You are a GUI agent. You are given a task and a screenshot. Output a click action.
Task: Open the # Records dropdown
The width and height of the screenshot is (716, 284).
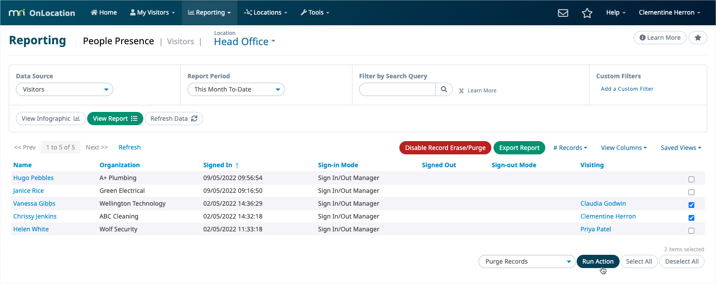pyautogui.click(x=570, y=148)
